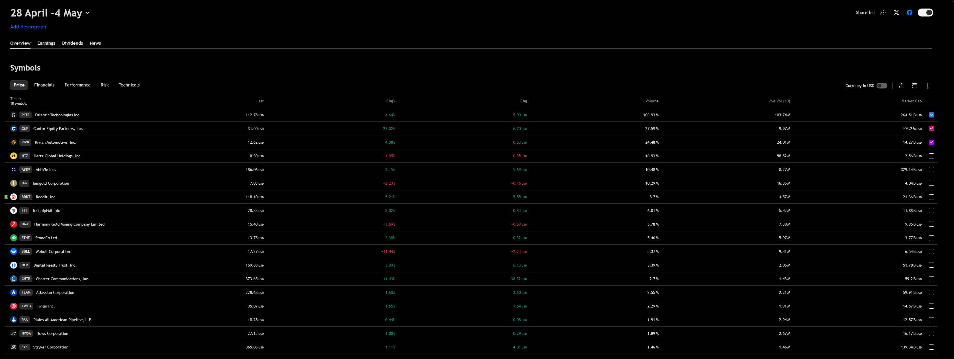Open the Technicals column tab

pos(129,85)
